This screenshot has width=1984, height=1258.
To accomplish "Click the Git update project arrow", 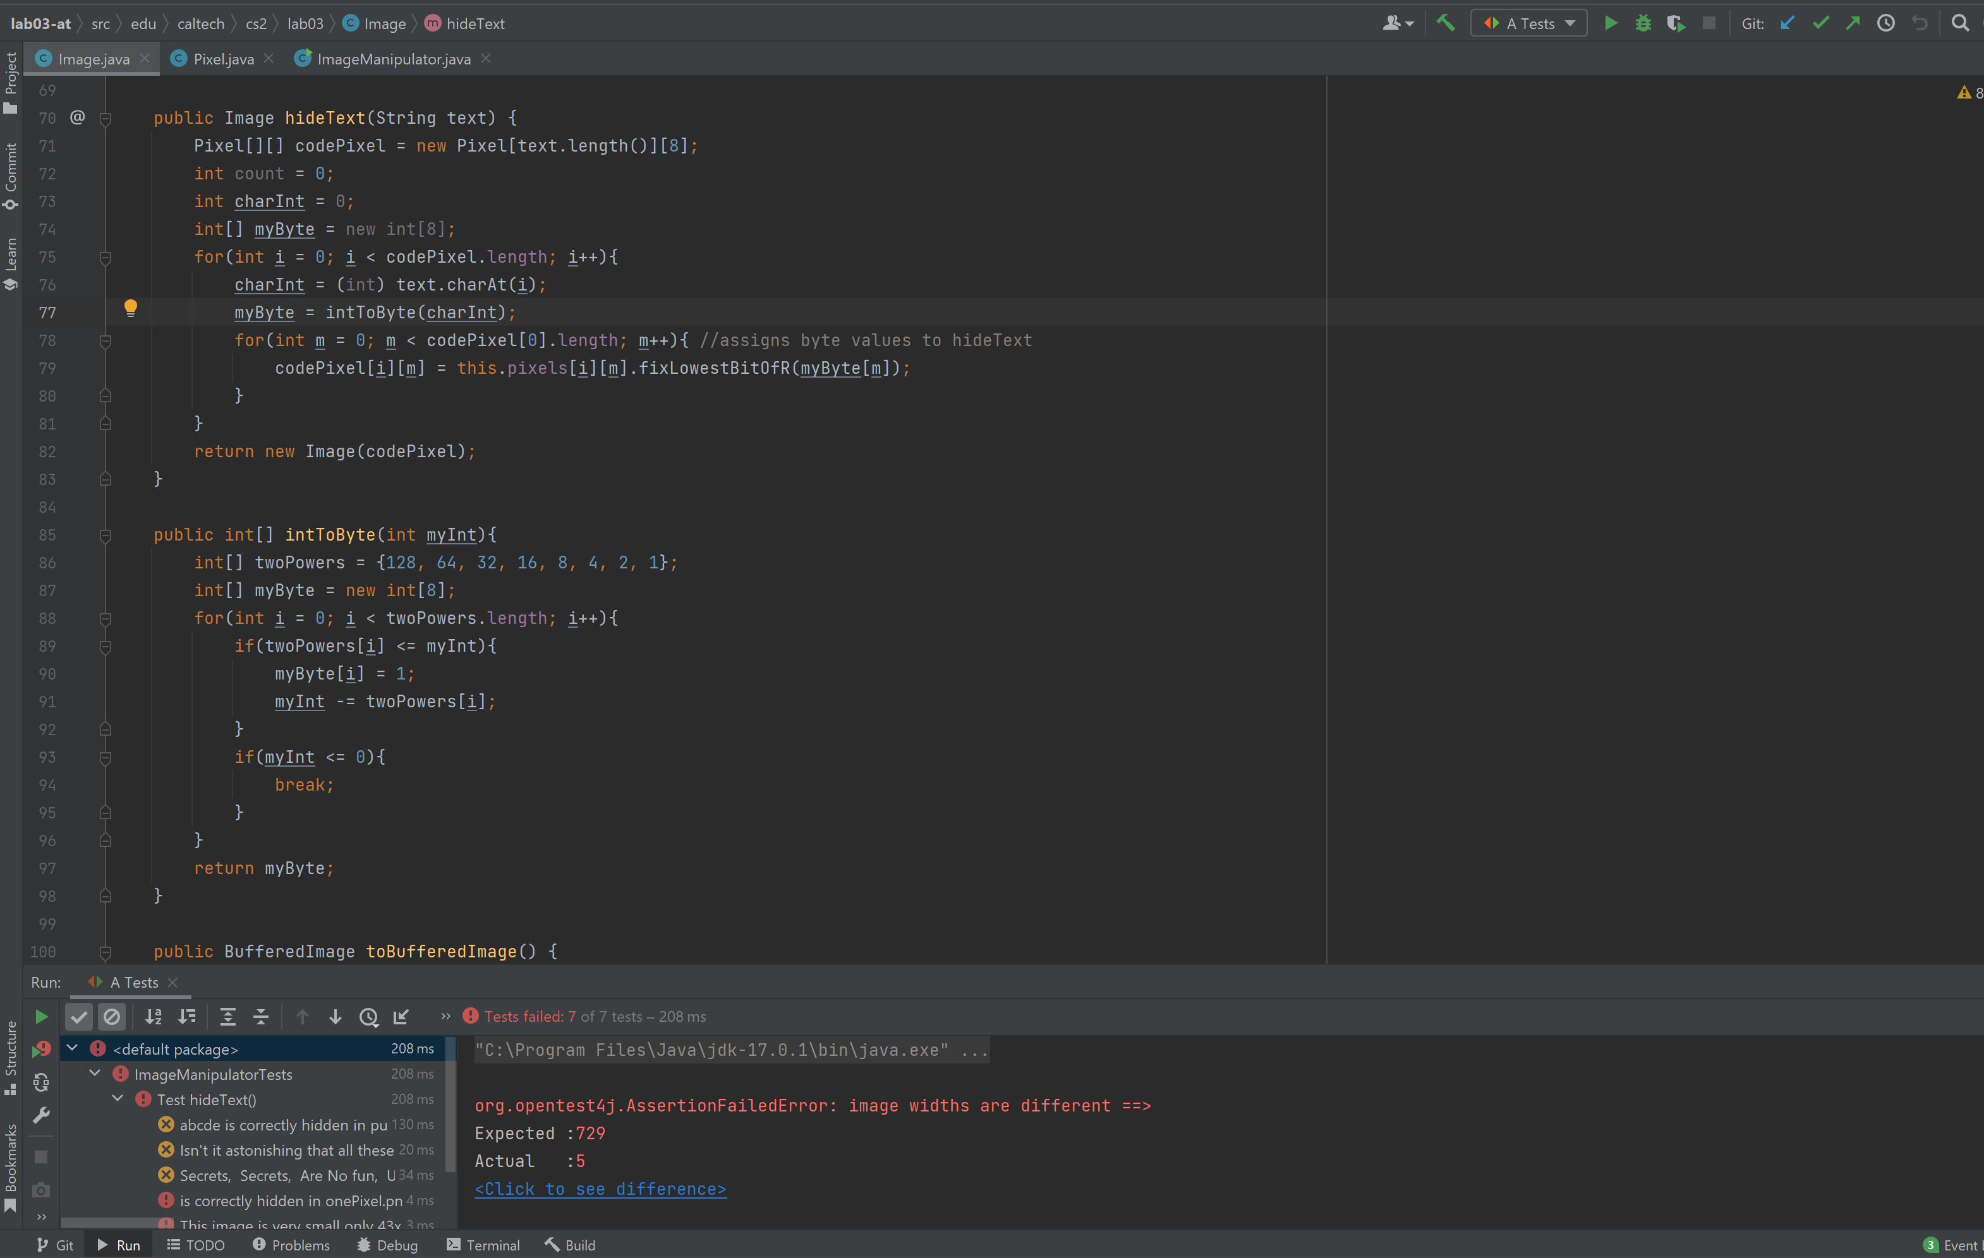I will click(x=1787, y=23).
